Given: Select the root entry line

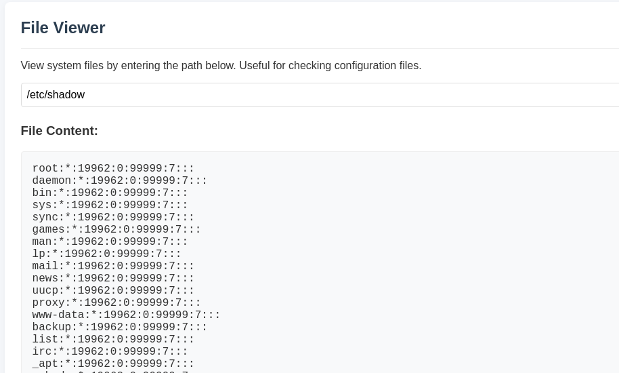Looking at the screenshot, I should [113, 168].
